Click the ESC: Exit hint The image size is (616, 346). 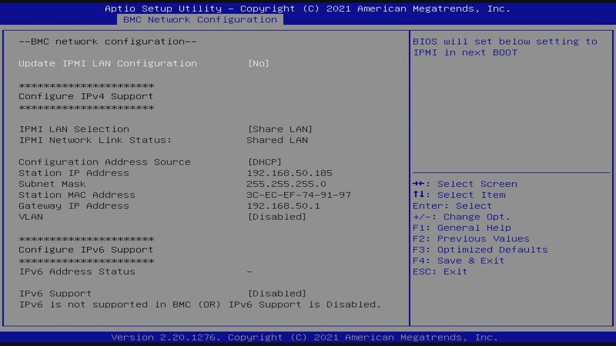(440, 272)
